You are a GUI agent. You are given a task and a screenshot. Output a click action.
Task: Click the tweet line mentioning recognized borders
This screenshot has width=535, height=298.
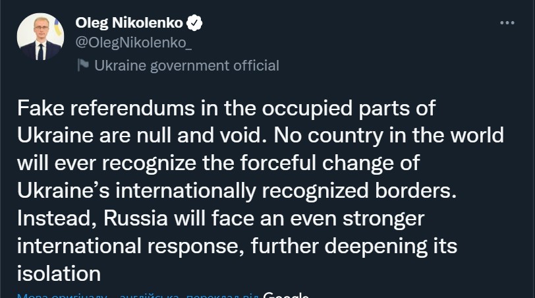click(x=237, y=191)
